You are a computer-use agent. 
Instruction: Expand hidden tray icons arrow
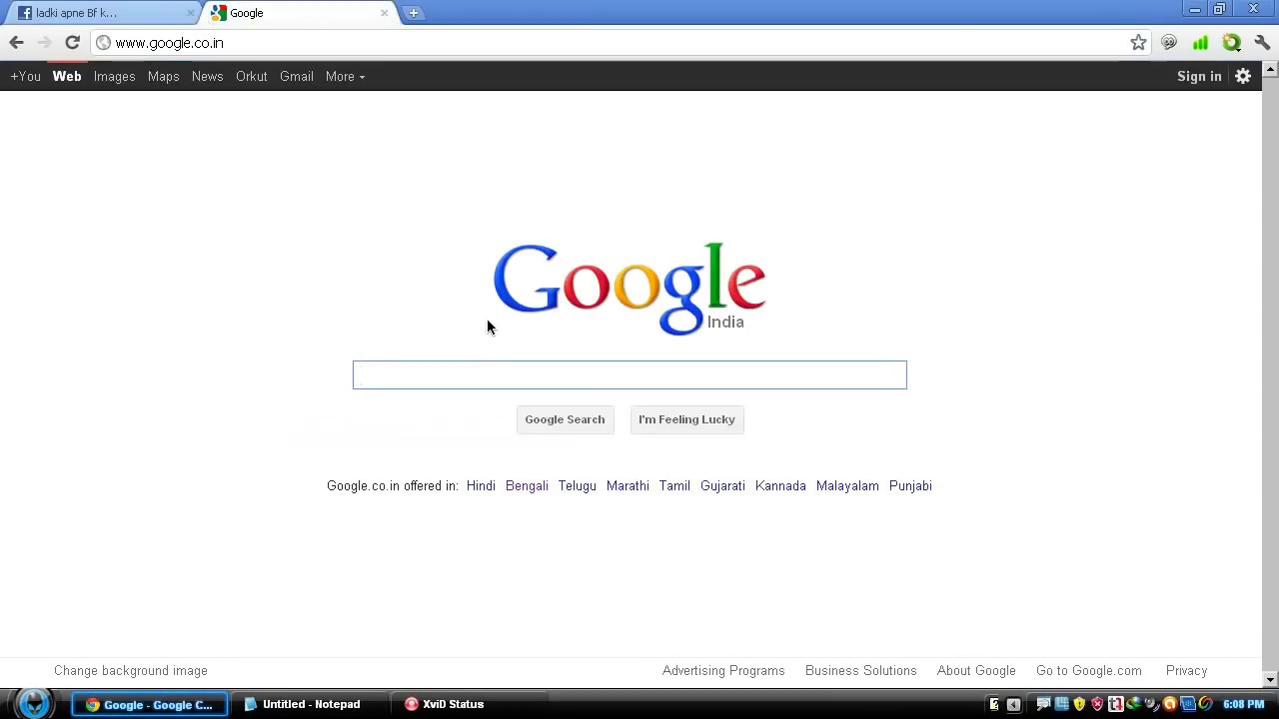tap(1013, 704)
